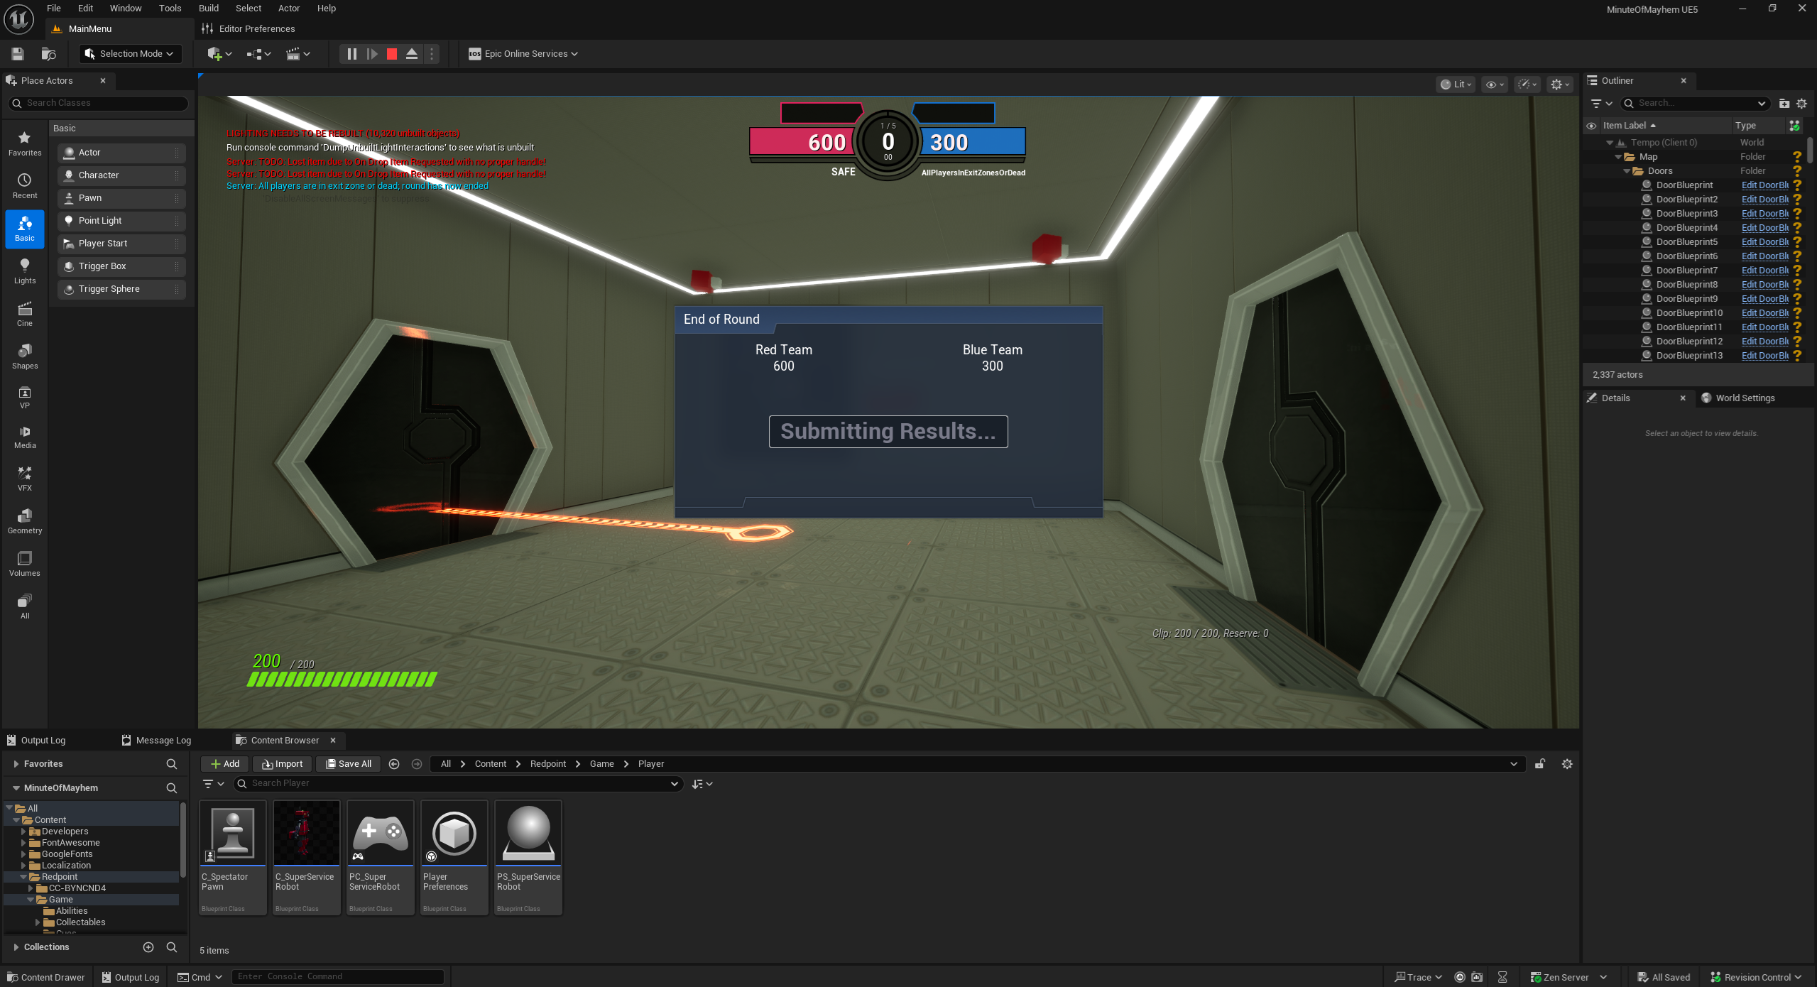The width and height of the screenshot is (1817, 987).
Task: Open the VFX actor category
Action: pyautogui.click(x=25, y=478)
